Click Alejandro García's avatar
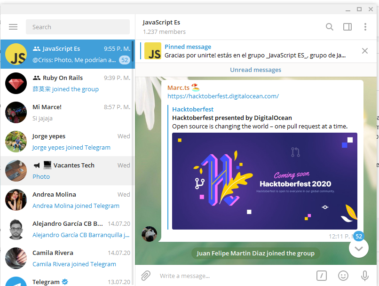The image size is (379, 286). (x=16, y=229)
